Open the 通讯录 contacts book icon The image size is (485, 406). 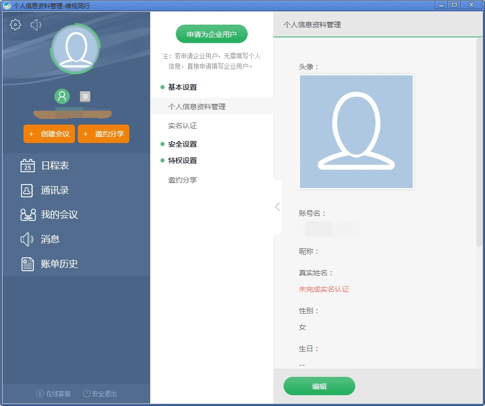(27, 190)
